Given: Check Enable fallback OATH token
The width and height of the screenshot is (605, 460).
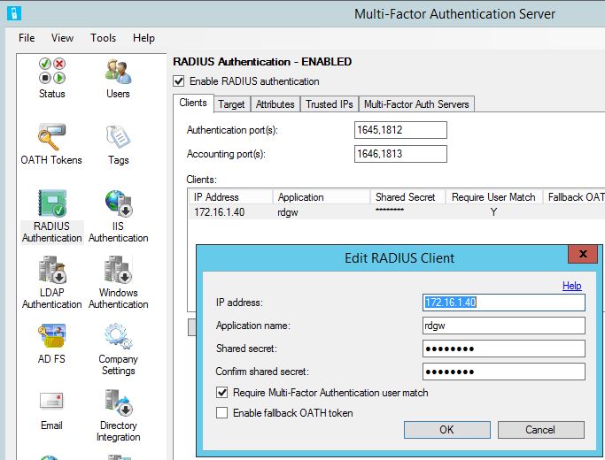Looking at the screenshot, I should pyautogui.click(x=221, y=412).
